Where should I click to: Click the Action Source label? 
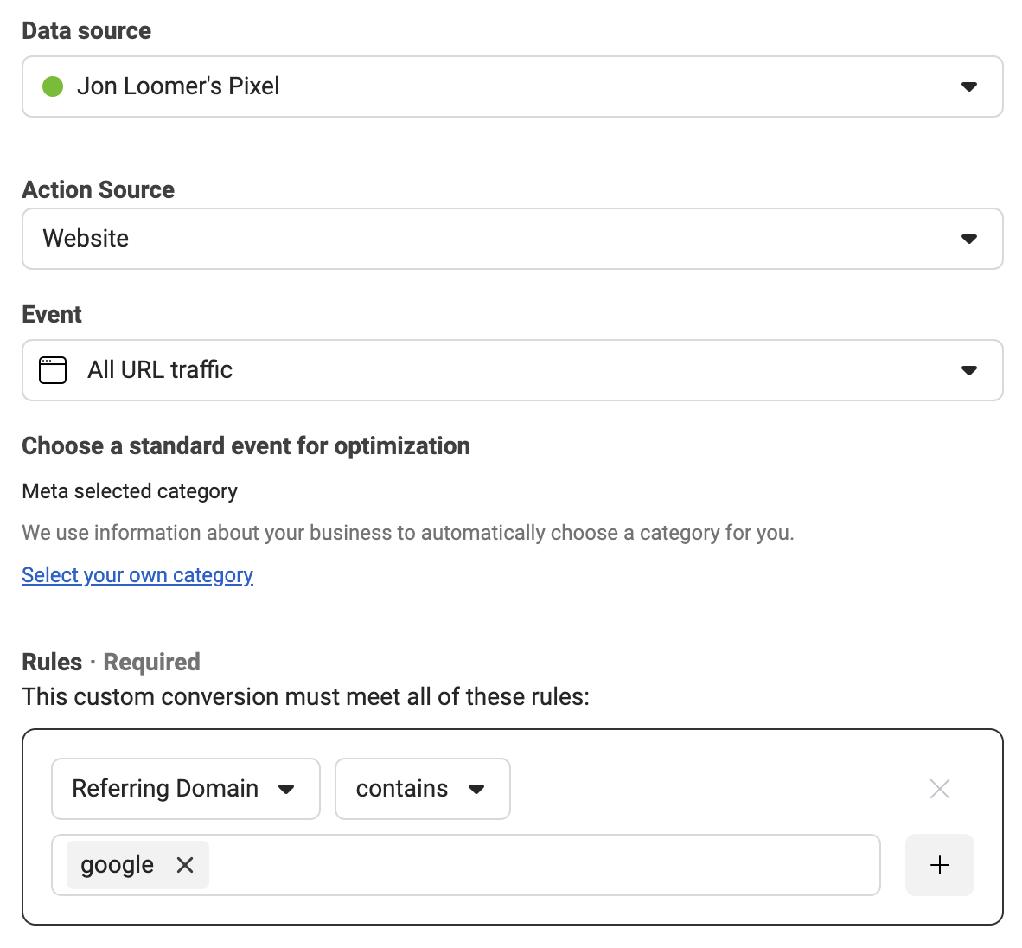click(x=99, y=190)
